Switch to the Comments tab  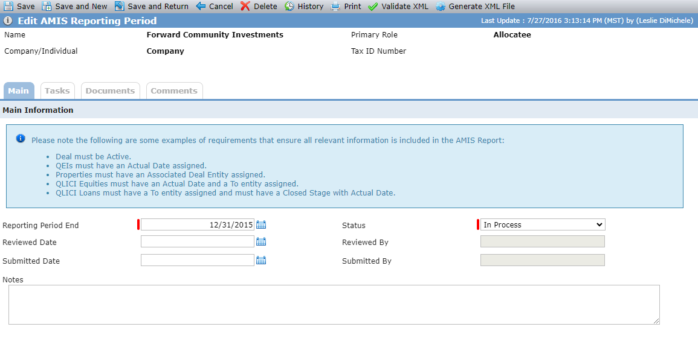pyautogui.click(x=174, y=91)
